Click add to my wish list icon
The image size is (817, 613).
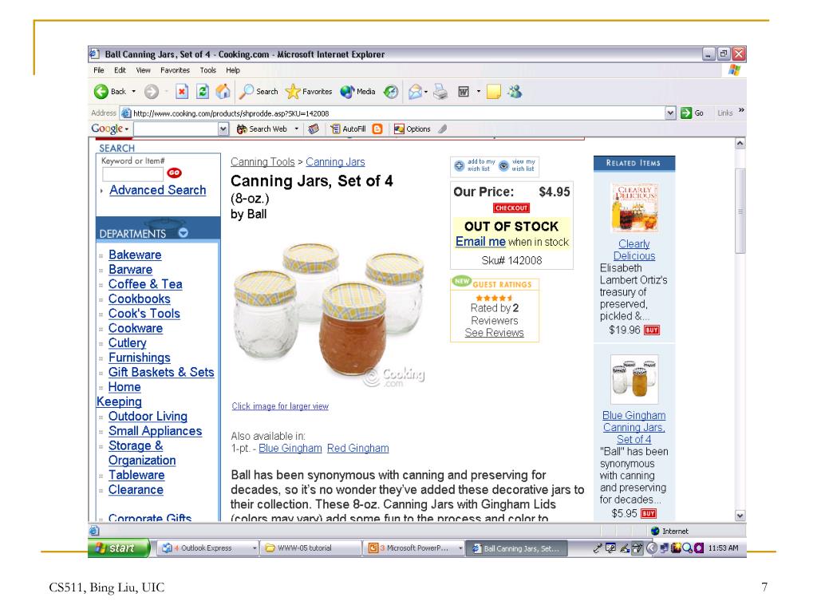click(x=459, y=166)
